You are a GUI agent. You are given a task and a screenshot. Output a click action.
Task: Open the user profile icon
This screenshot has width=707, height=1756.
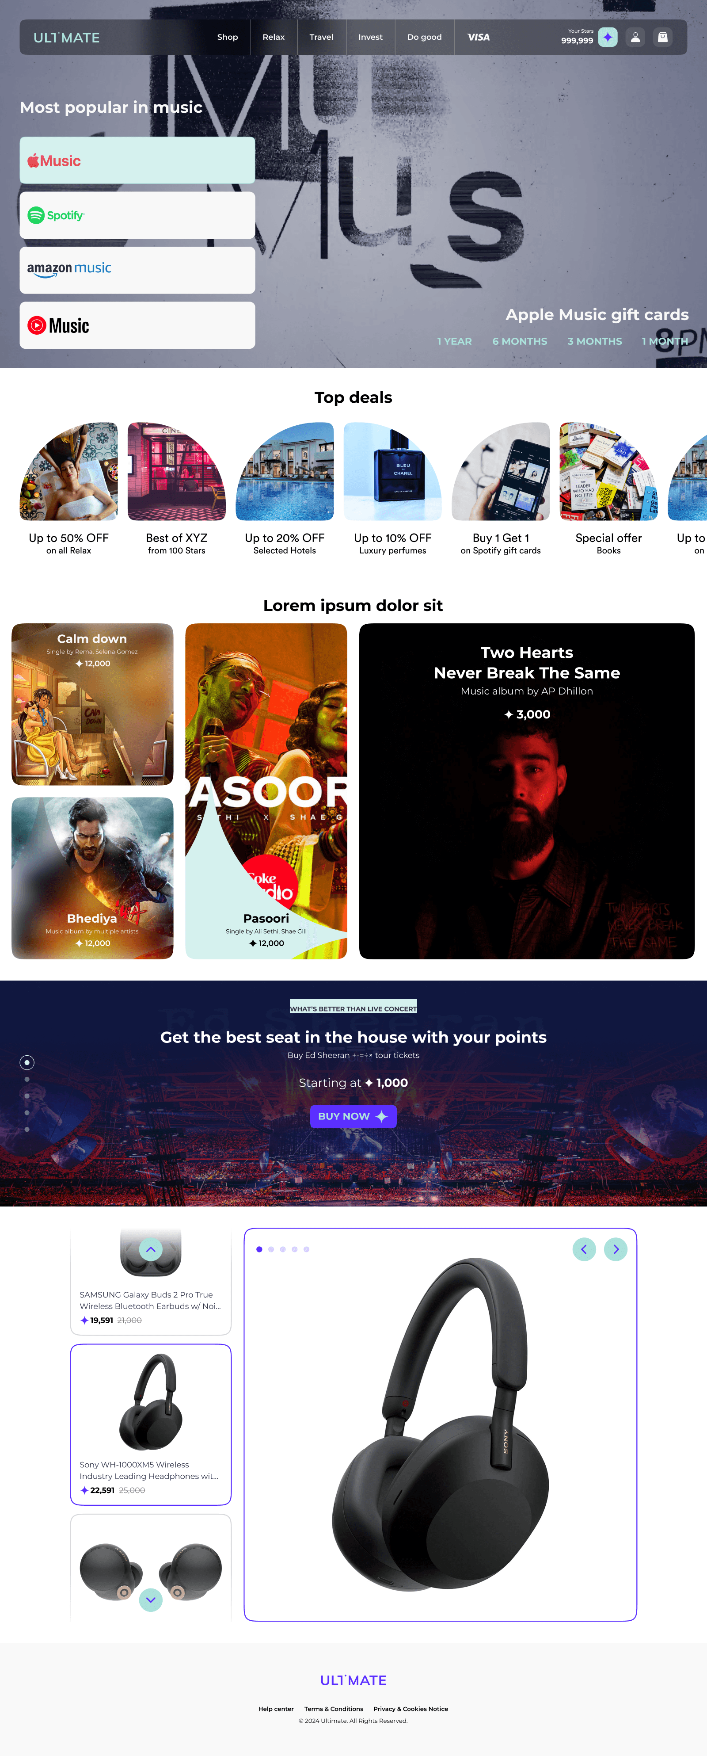coord(635,38)
